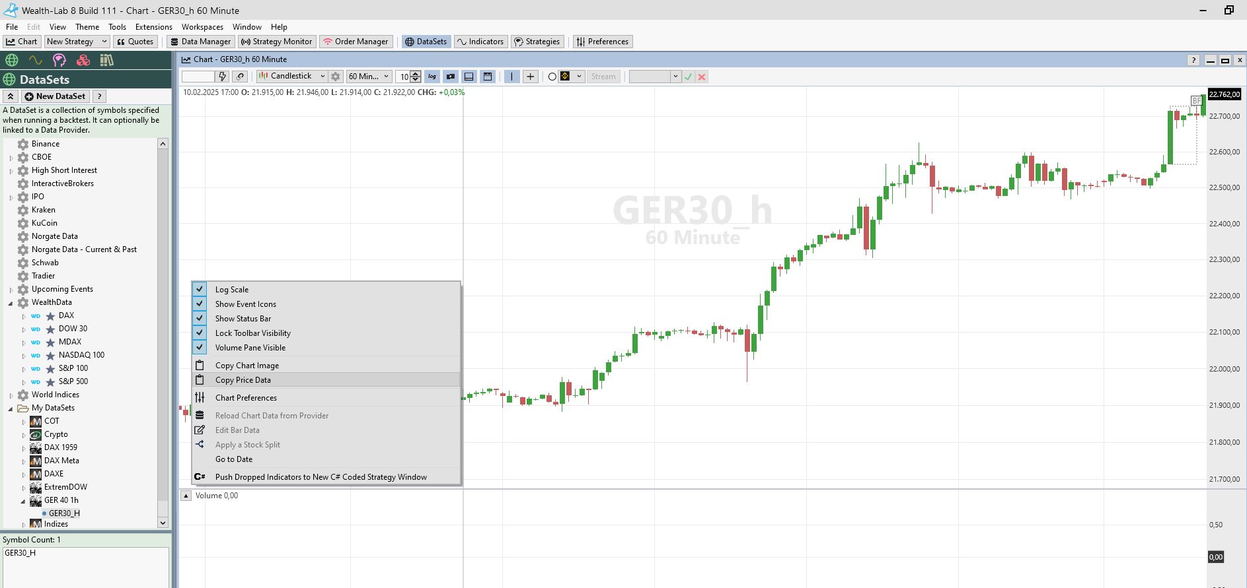Viewport: 1247px width, 588px height.
Task: Collapse the WealthData tree node
Action: coord(11,303)
